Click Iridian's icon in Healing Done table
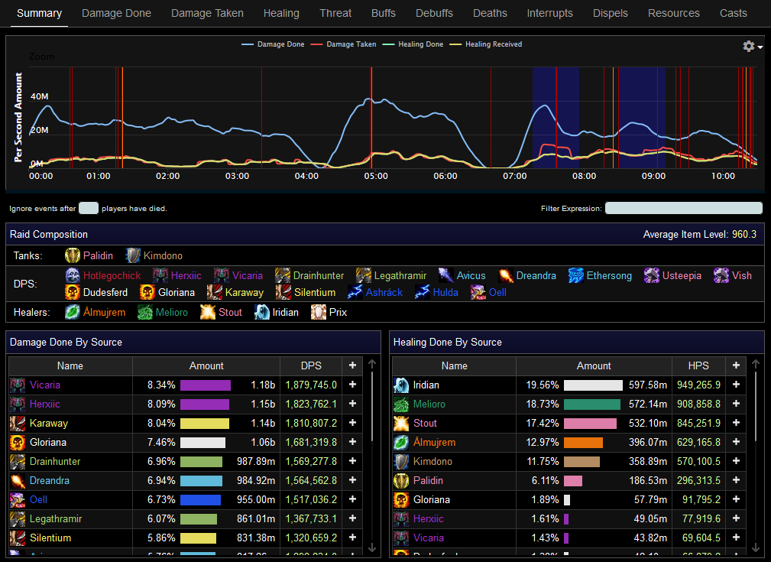Screen dimensions: 771x562 point(401,385)
